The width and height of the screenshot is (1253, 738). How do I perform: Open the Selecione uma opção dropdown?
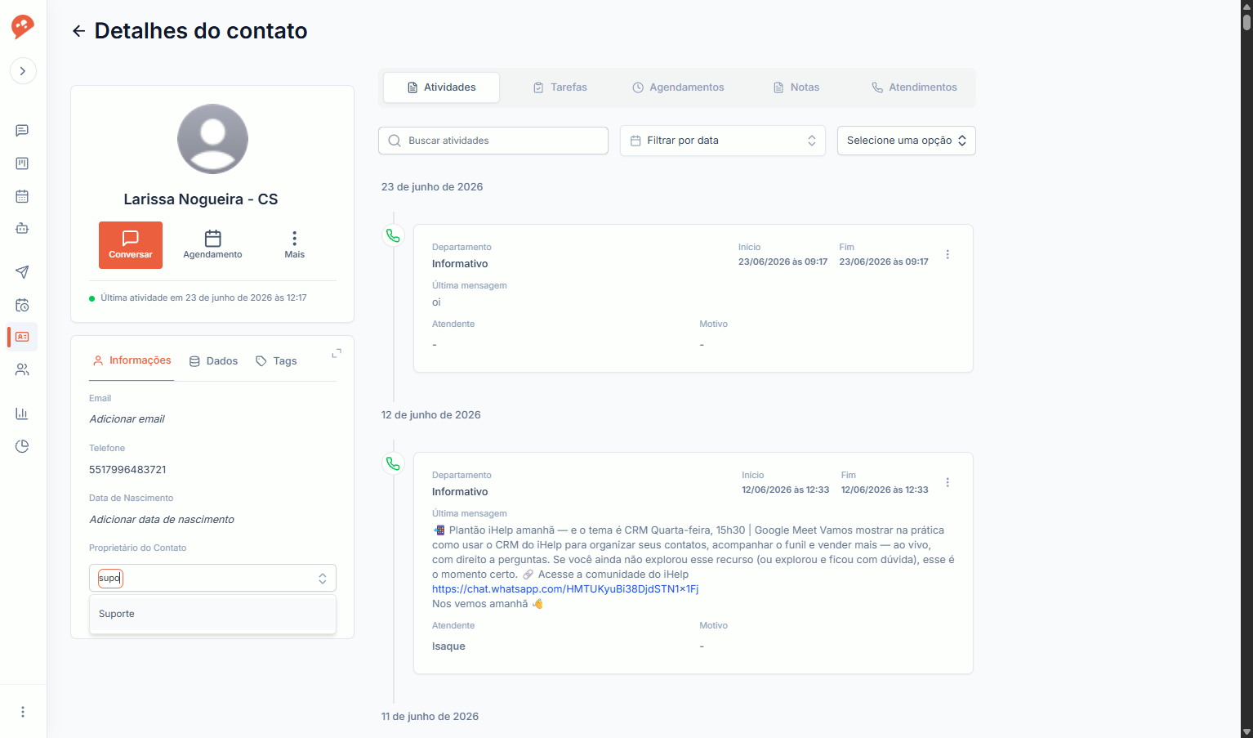[907, 141]
